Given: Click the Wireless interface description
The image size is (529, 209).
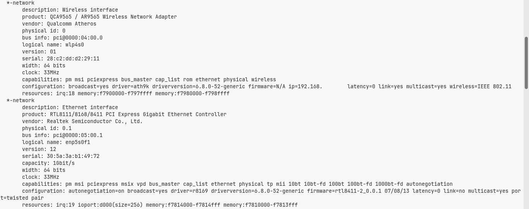Looking at the screenshot, I should 90,10.
